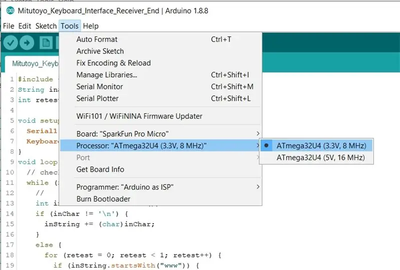This screenshot has width=400, height=270.
Task: Choose Auto Format from Tools menu
Action: 160,39
